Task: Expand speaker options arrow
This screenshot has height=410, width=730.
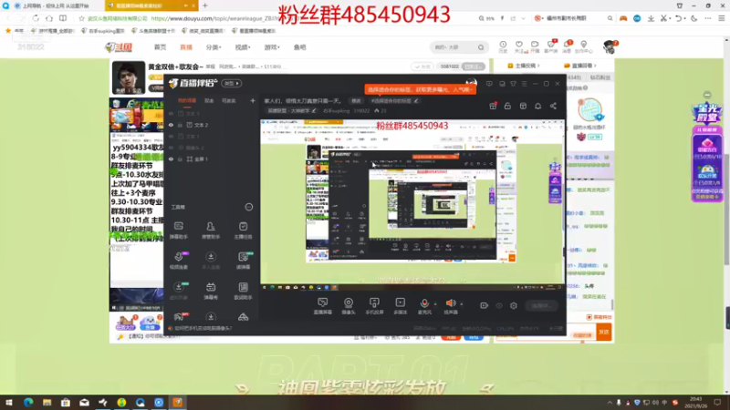Action: point(462,304)
